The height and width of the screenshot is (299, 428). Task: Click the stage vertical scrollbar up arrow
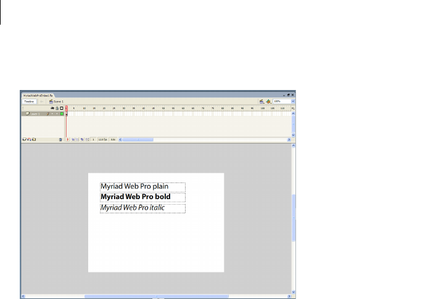[294, 145]
